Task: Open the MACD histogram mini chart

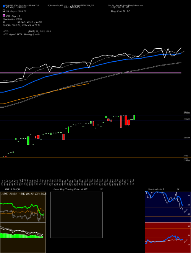Action: [x=23, y=238]
